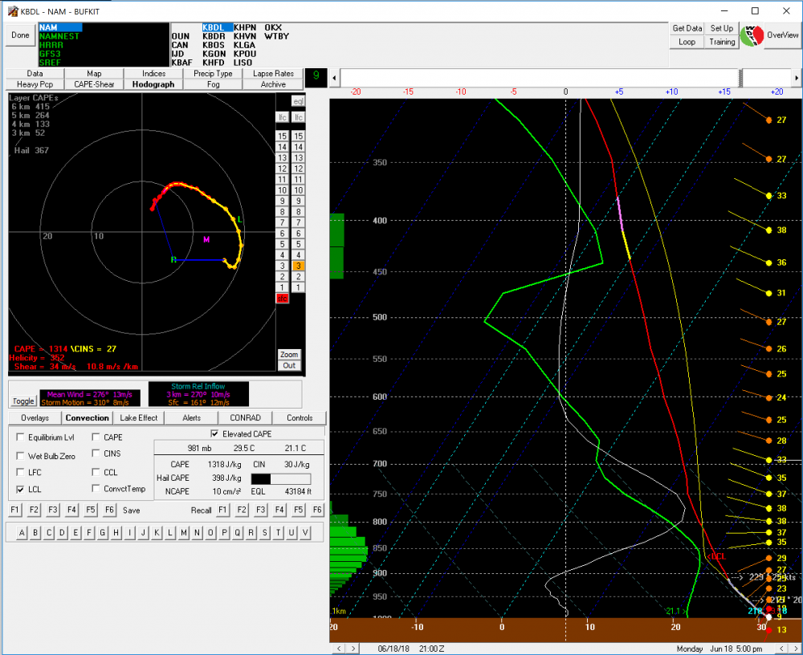
Task: Enable the Equilibrium Lvl checkbox
Action: tap(21, 437)
